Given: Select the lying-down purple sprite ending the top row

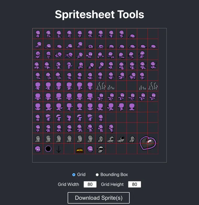Looking at the screenshot, I should [x=132, y=36].
